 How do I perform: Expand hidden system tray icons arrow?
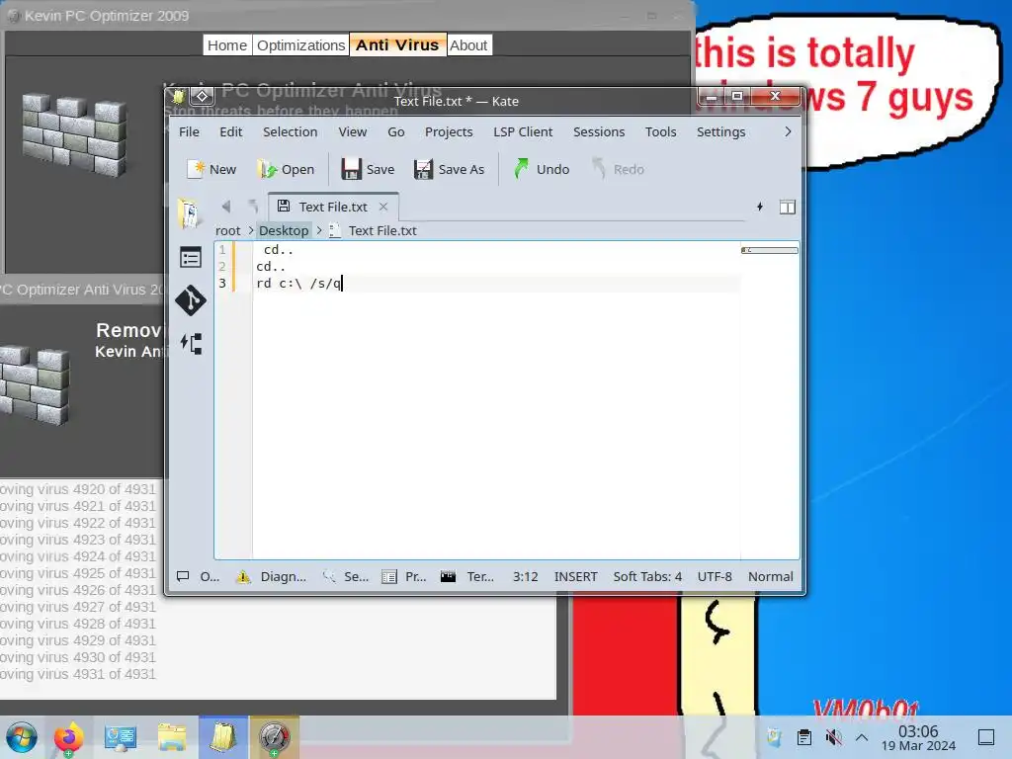tap(862, 737)
